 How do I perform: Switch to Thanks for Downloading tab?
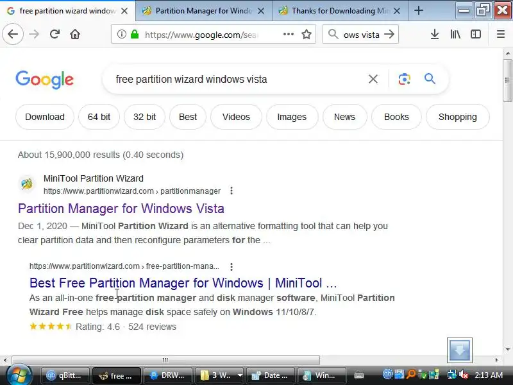pos(340,11)
